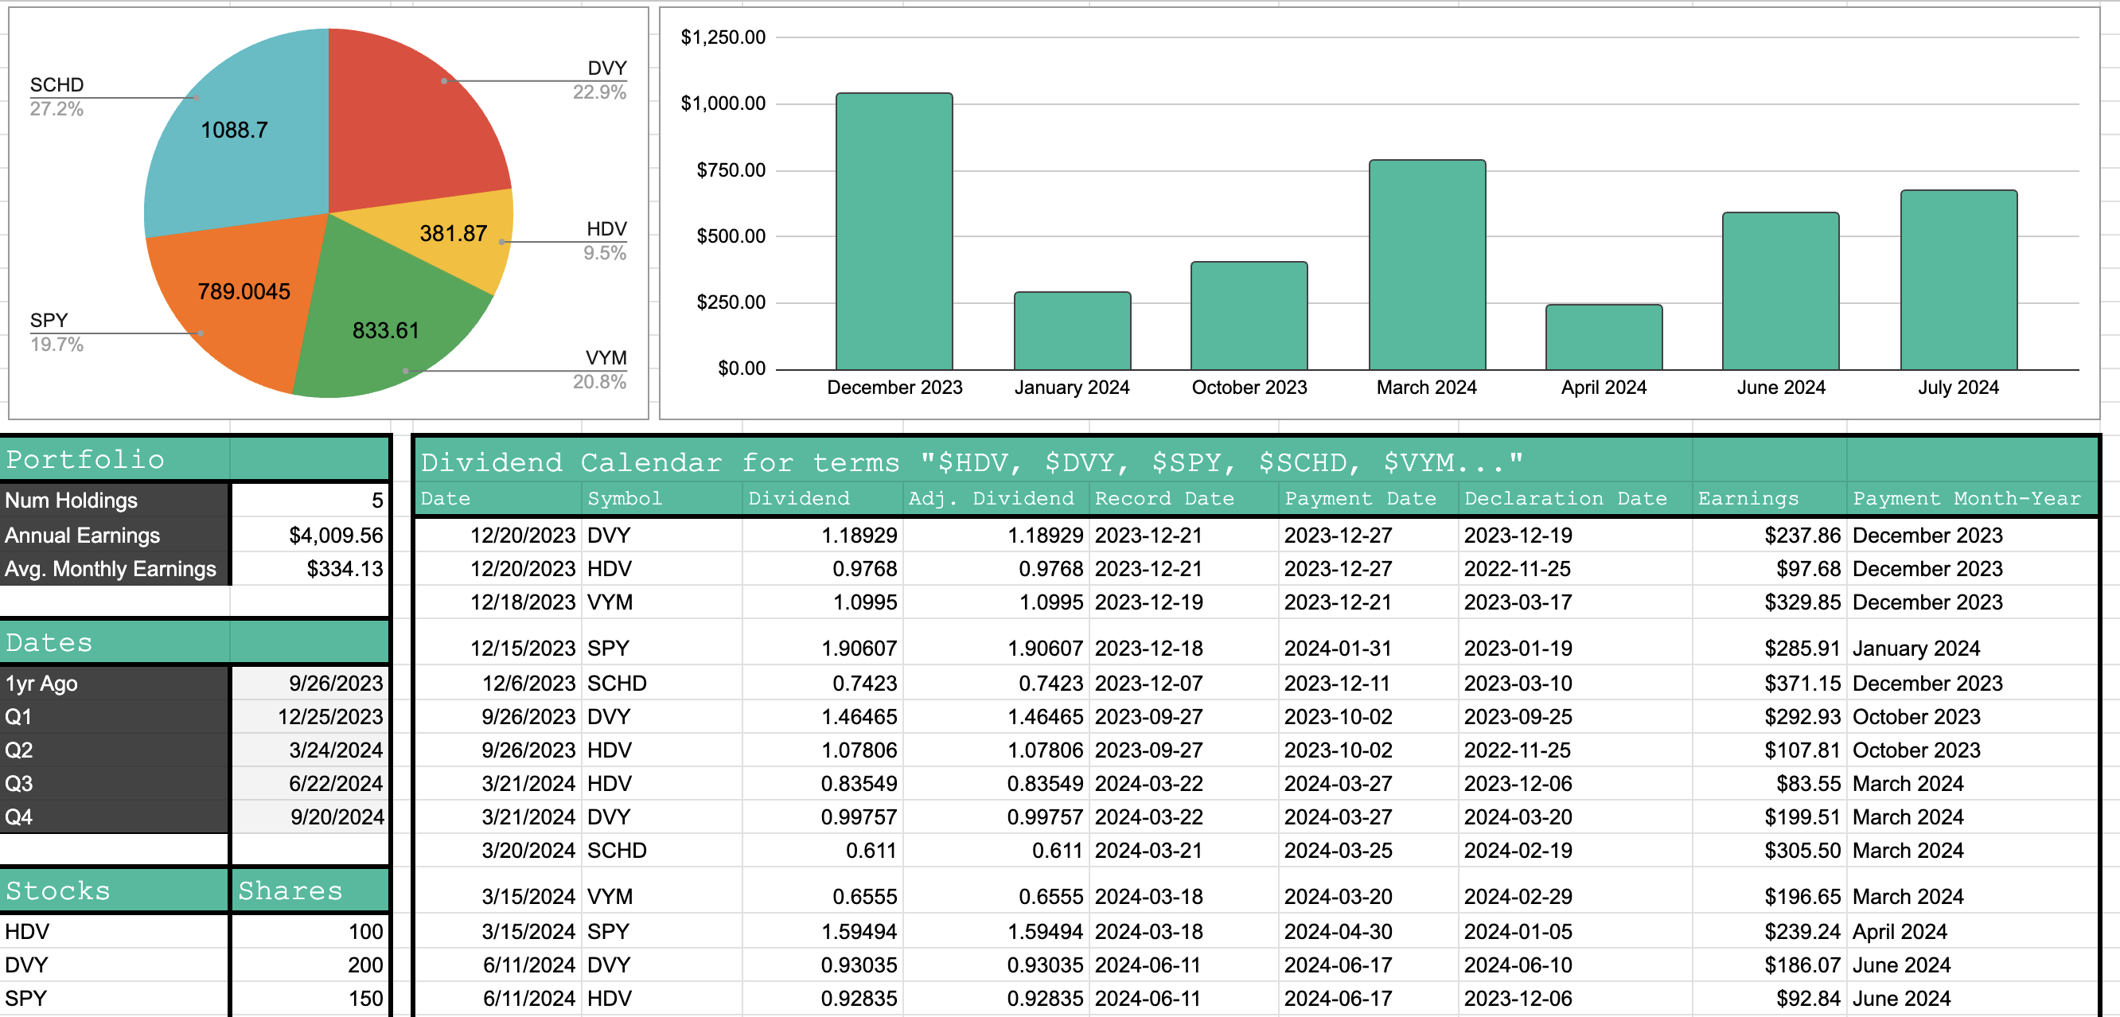The height and width of the screenshot is (1017, 2120).
Task: Select the Dates header cell
Action: [115, 643]
